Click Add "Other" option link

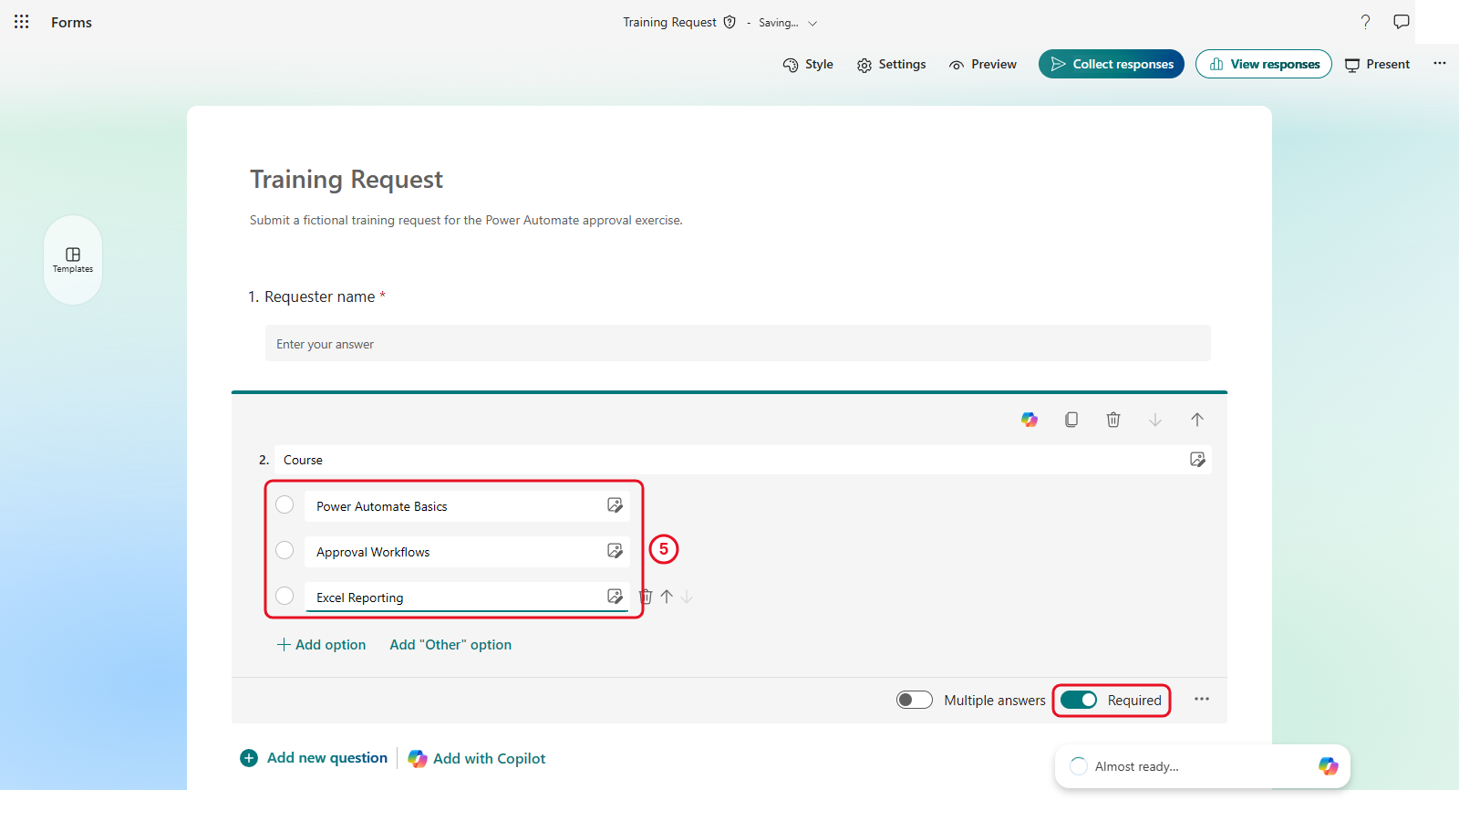[450, 645]
